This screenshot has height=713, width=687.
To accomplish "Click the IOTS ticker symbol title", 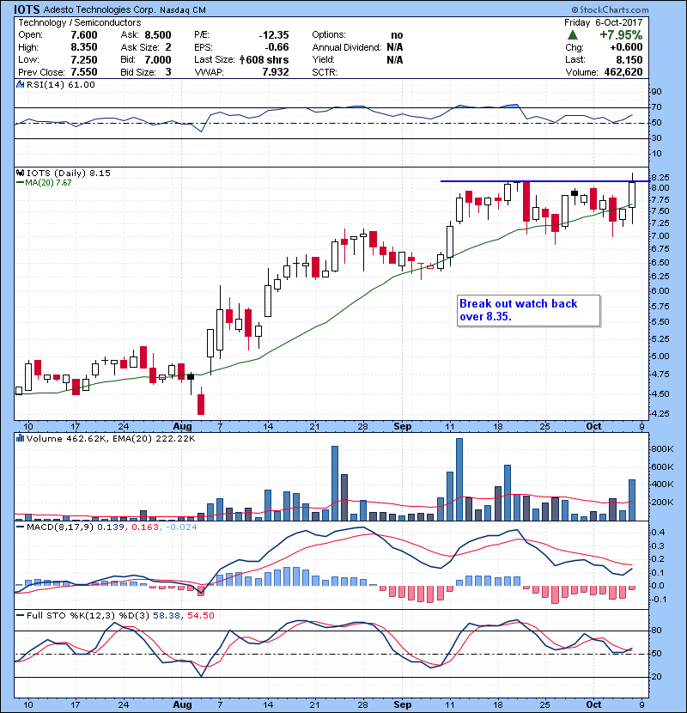I will point(27,9).
